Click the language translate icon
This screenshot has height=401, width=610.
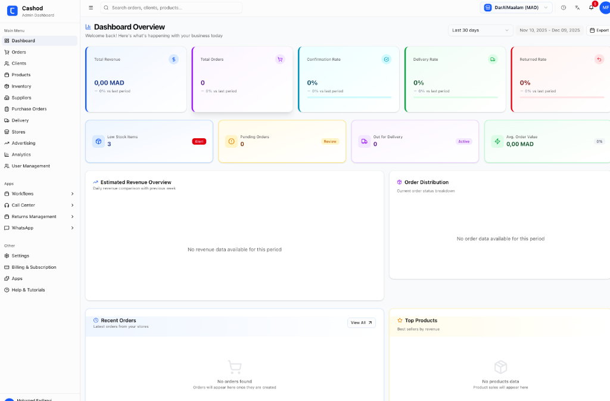click(x=577, y=8)
